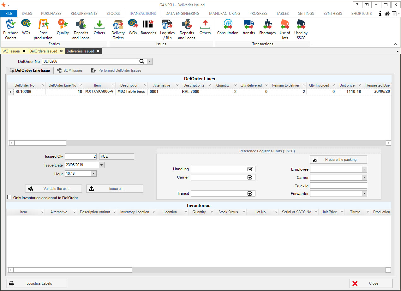Image resolution: width=401 pixels, height=291 pixels.
Task: Click the Post production icon
Action: 43,29
